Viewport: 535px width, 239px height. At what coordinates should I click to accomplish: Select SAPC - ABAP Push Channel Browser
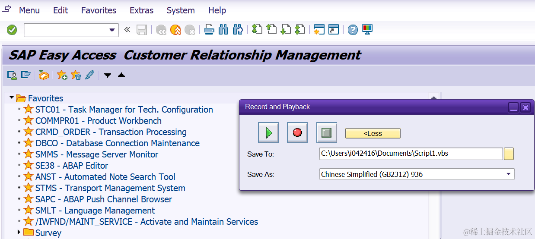tap(104, 199)
